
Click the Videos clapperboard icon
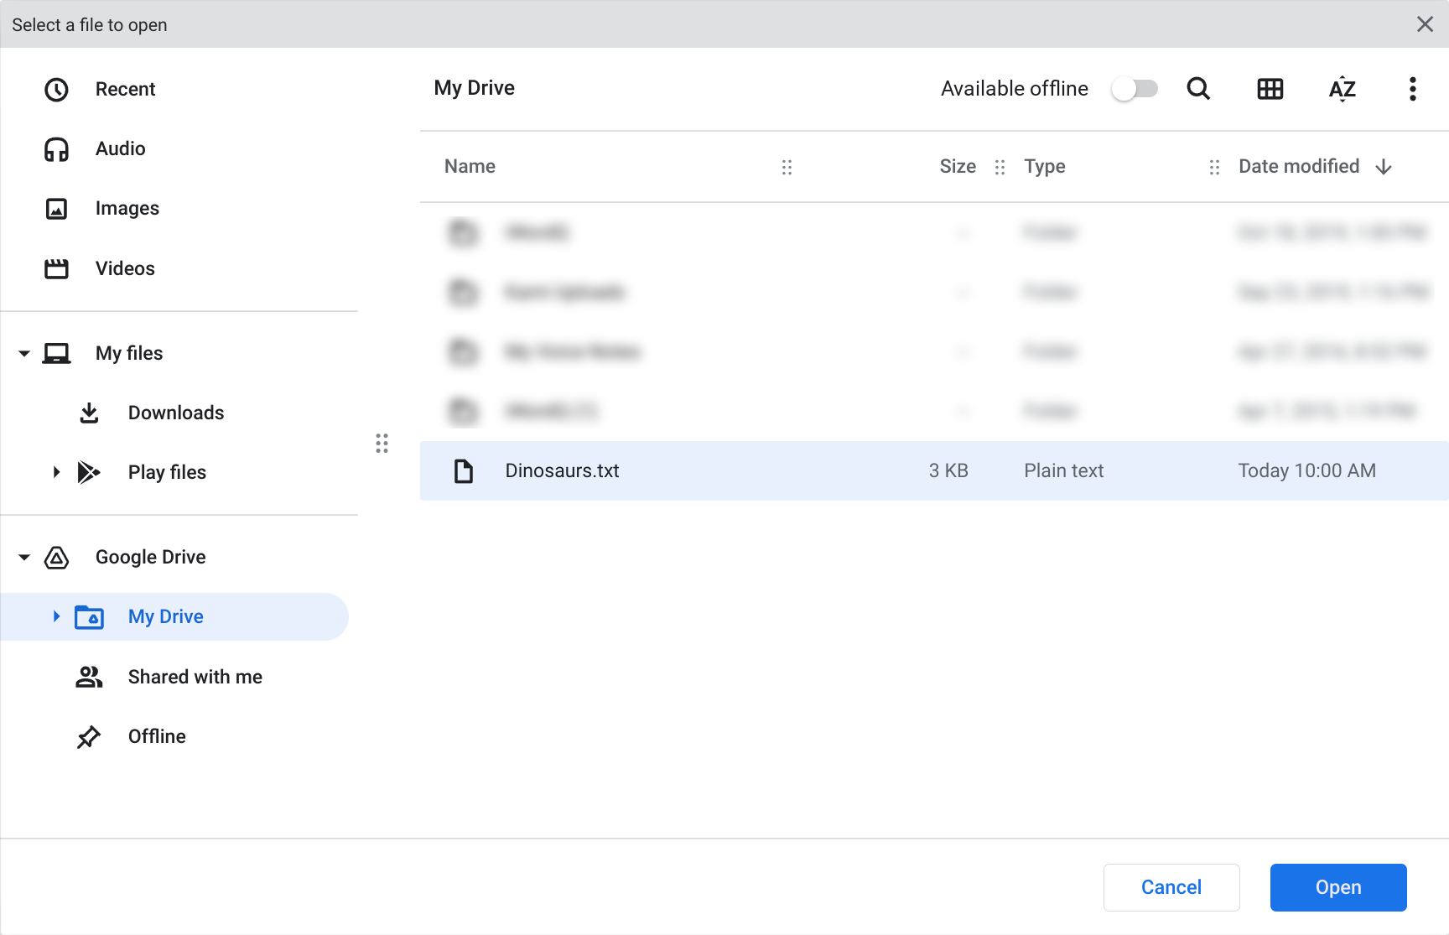point(56,268)
